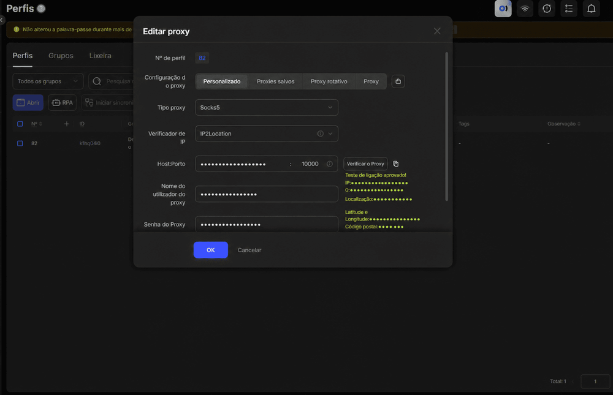Toggle the select-all checkbox in table header
This screenshot has width=613, height=395.
(20, 124)
